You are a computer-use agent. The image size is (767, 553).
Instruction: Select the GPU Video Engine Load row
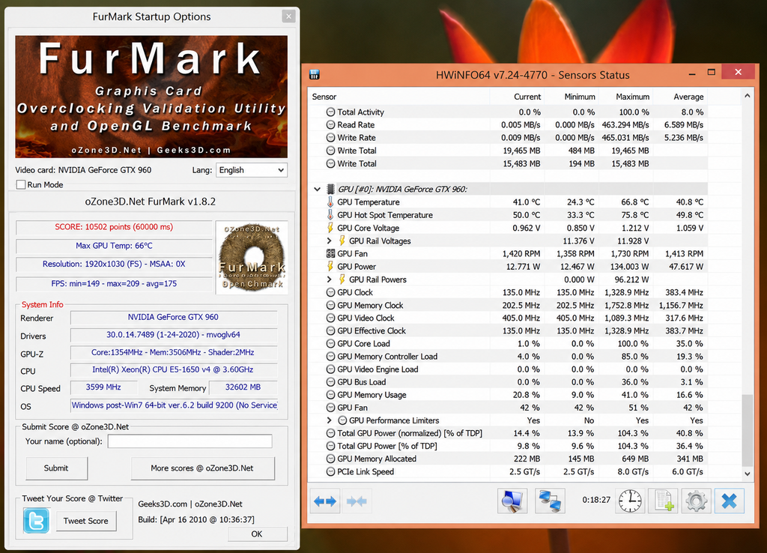tap(509, 369)
